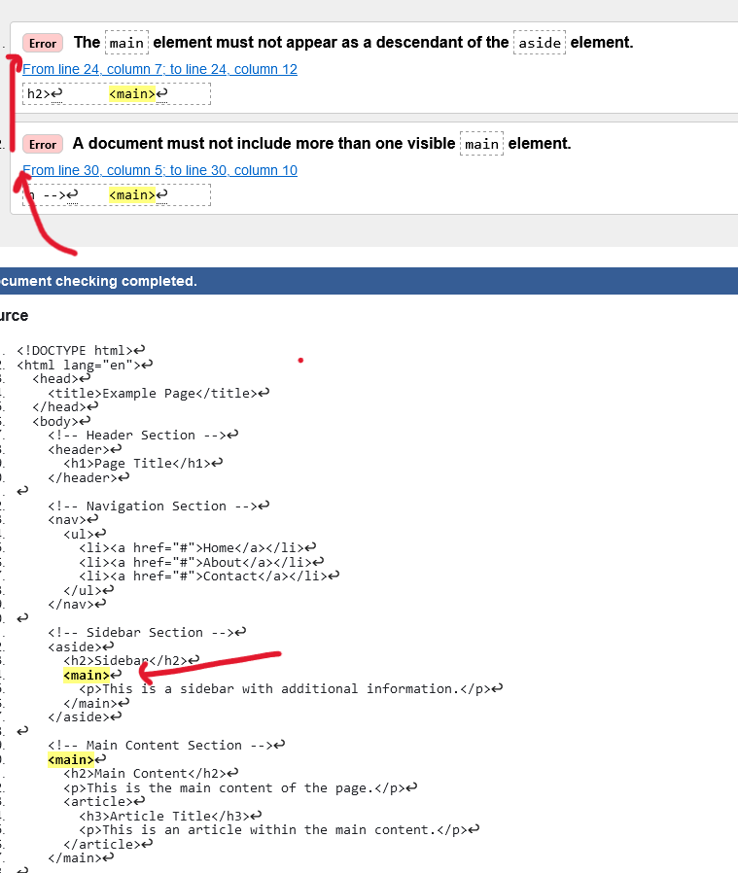Click the 'main' code label in the first error message
This screenshot has width=738, height=873.
pos(126,43)
